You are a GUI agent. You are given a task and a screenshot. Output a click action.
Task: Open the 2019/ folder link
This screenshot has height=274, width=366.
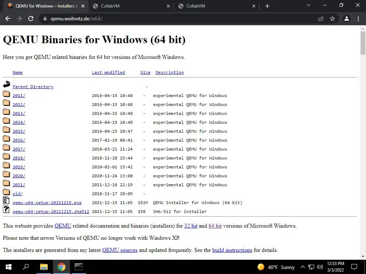(x=19, y=167)
